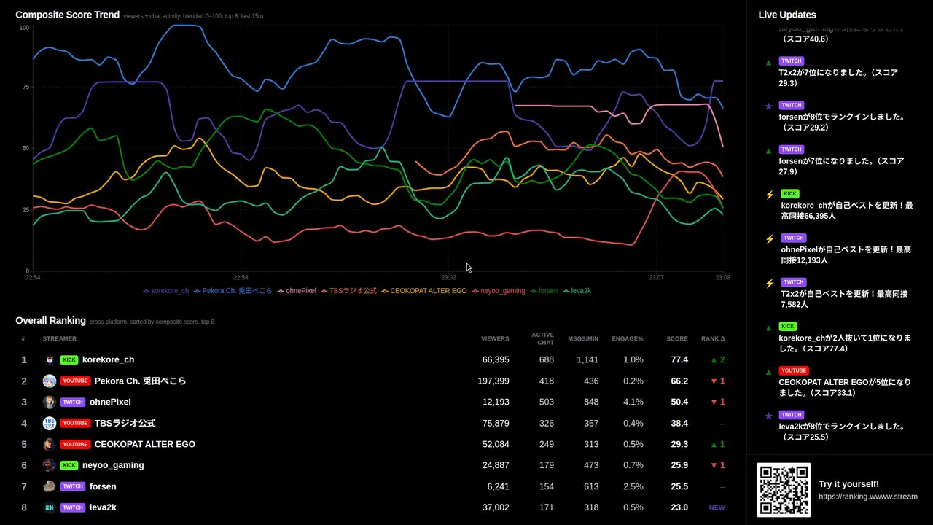Image resolution: width=933 pixels, height=525 pixels.
Task: Click TBSラジオ公式 avatar in ranking
Action: [x=50, y=423]
